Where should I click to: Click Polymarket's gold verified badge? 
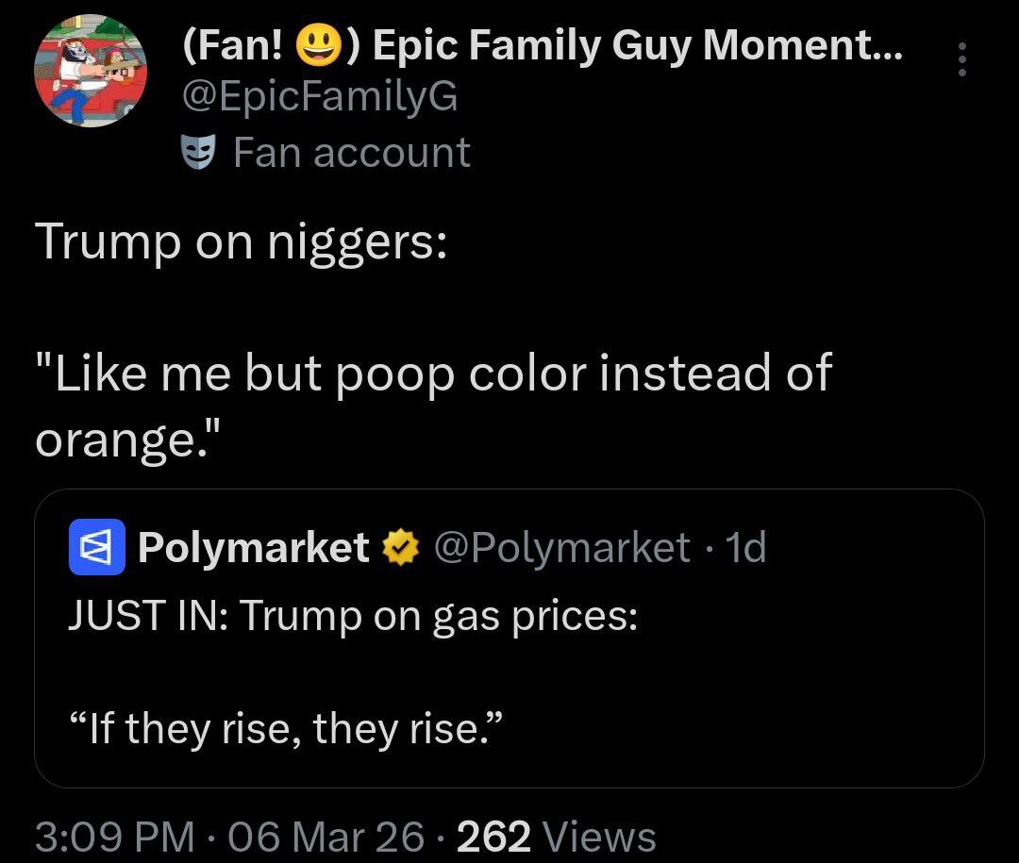coord(401,548)
